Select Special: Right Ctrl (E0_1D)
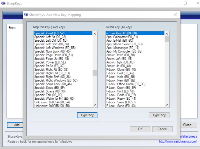The image size is (200, 149). click(x=63, y=73)
